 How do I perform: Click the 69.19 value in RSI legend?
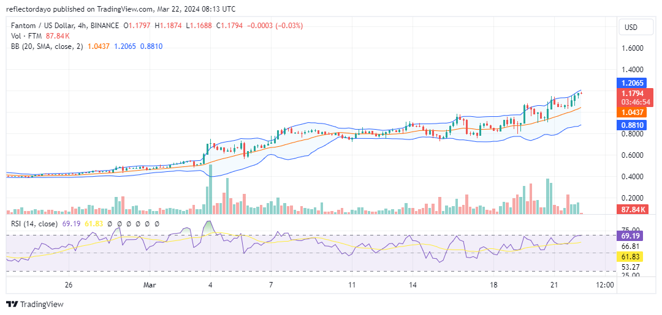[70, 224]
